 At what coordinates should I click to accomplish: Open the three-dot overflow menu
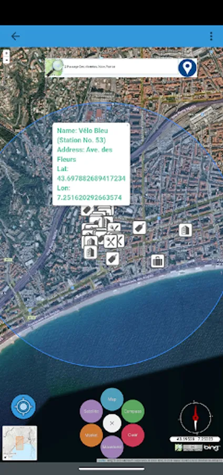pyautogui.click(x=211, y=36)
